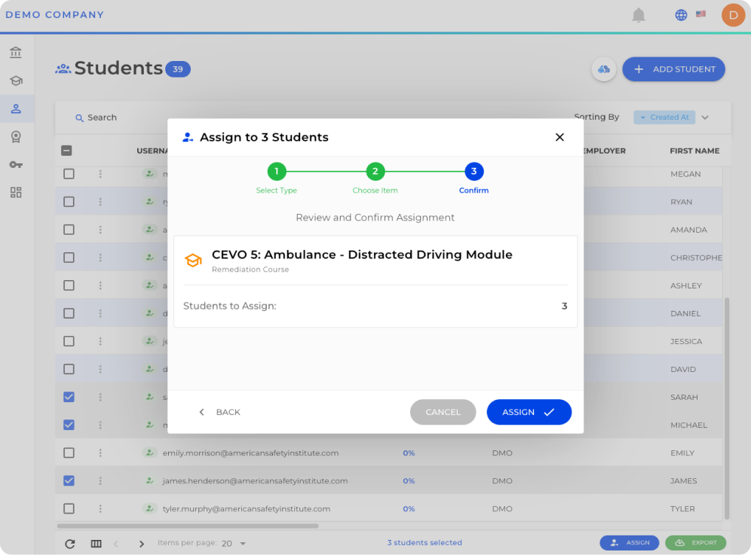
Task: Click the refresh table icon
Action: 70,544
